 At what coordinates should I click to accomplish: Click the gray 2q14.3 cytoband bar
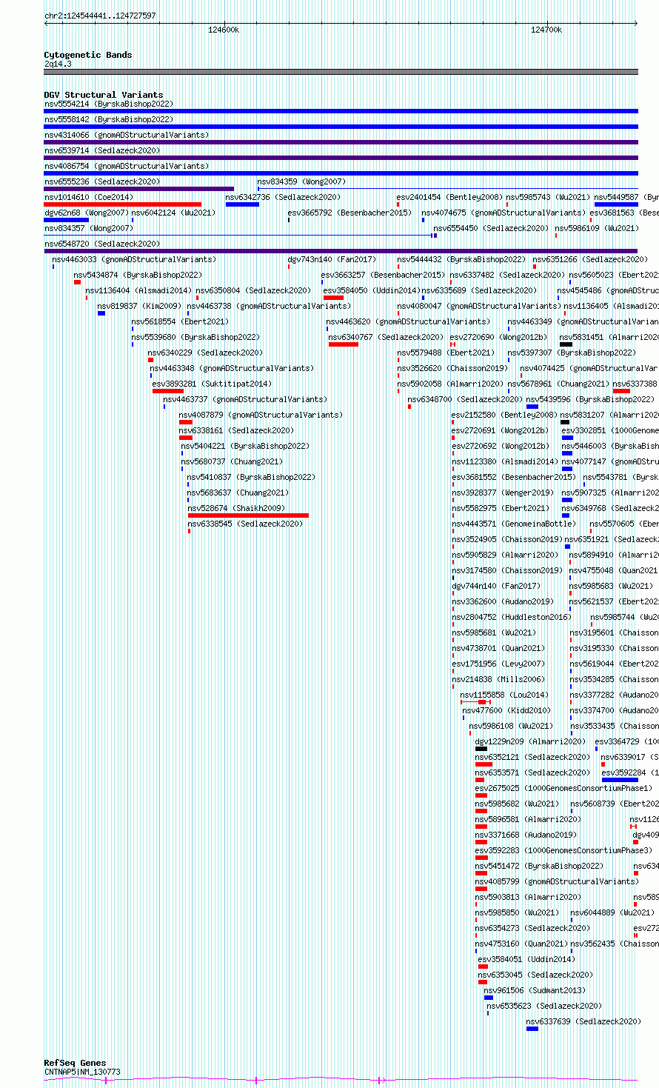tap(341, 72)
